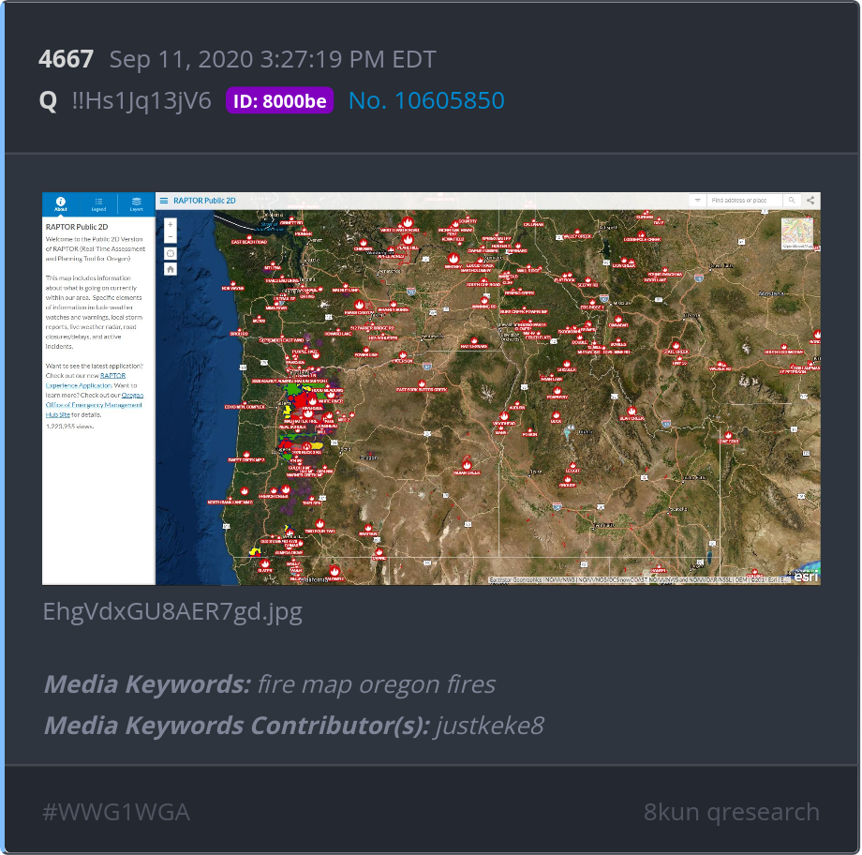Click the Find address or place field
The width and height of the screenshot is (862, 855).
pos(744,201)
